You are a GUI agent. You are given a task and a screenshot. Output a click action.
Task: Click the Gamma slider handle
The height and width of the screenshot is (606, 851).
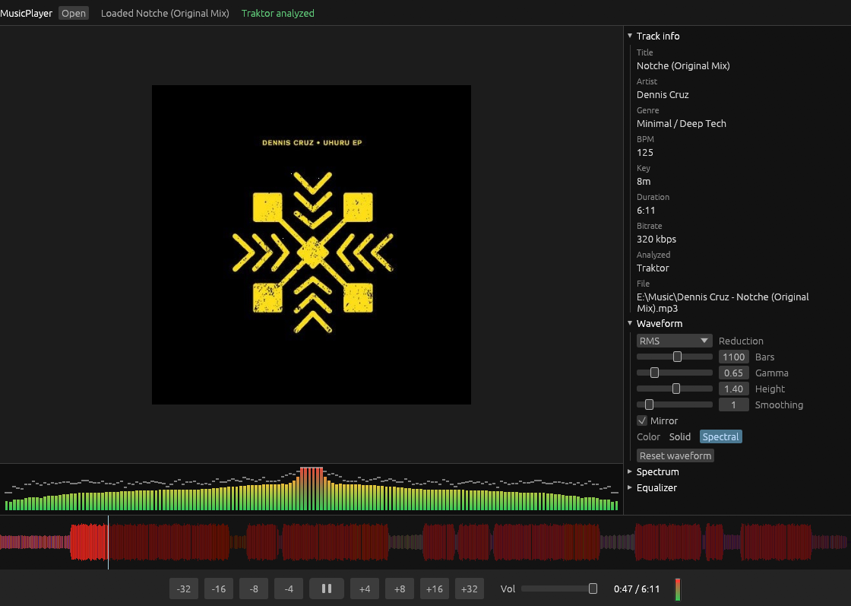coord(654,373)
